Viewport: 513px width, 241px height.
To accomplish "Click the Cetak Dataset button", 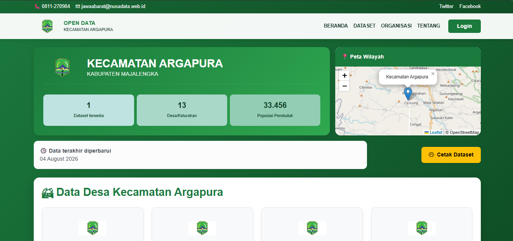I will coord(451,155).
